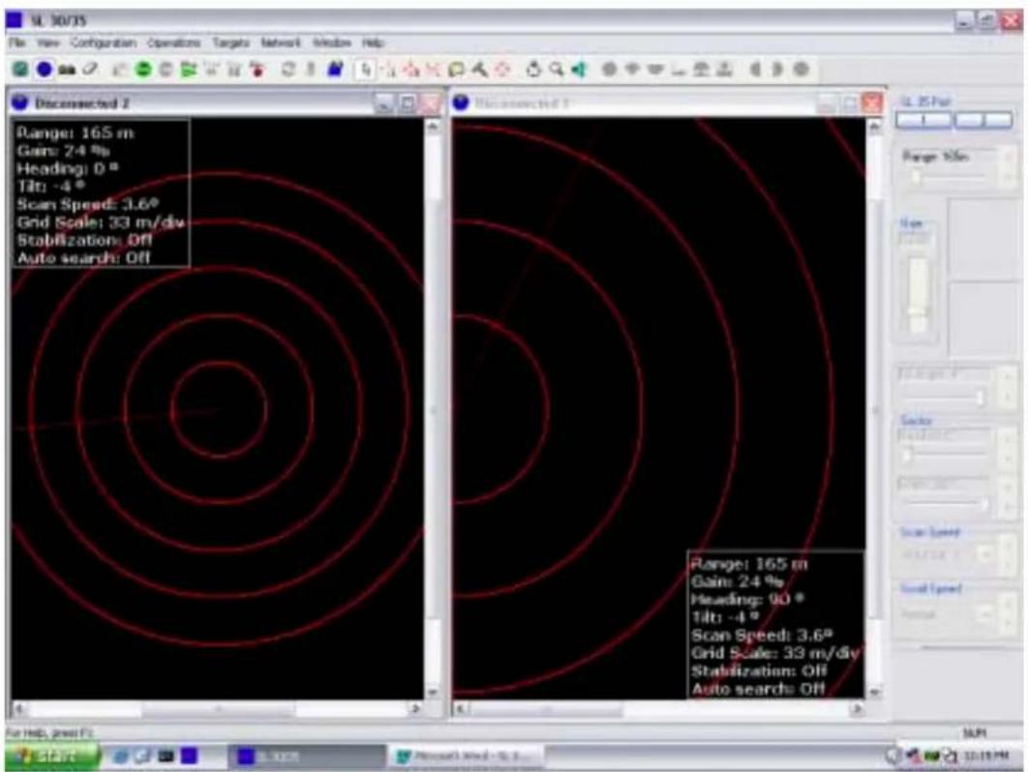Screen dimensions: 1028x772
Task: Click the Windows Start button
Action: click(x=52, y=756)
